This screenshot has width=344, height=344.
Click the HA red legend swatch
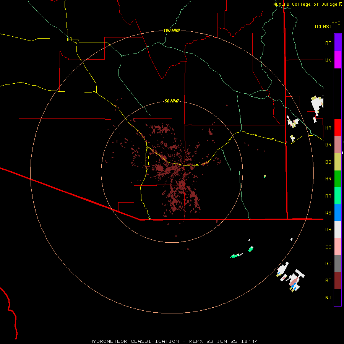[338, 128]
